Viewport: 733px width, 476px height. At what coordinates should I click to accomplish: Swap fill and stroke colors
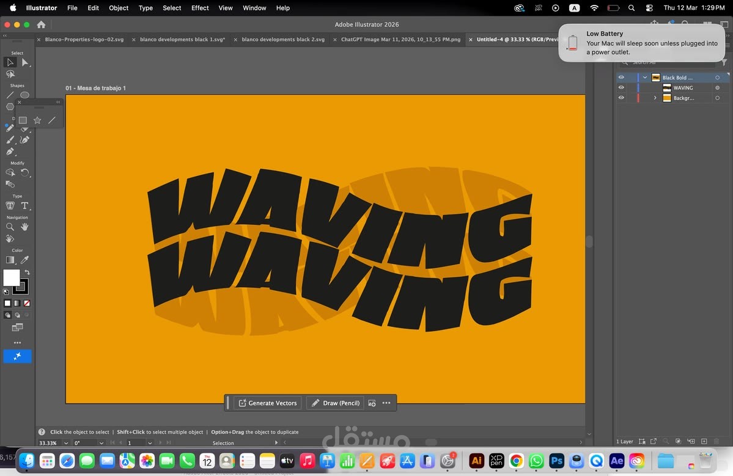click(27, 273)
